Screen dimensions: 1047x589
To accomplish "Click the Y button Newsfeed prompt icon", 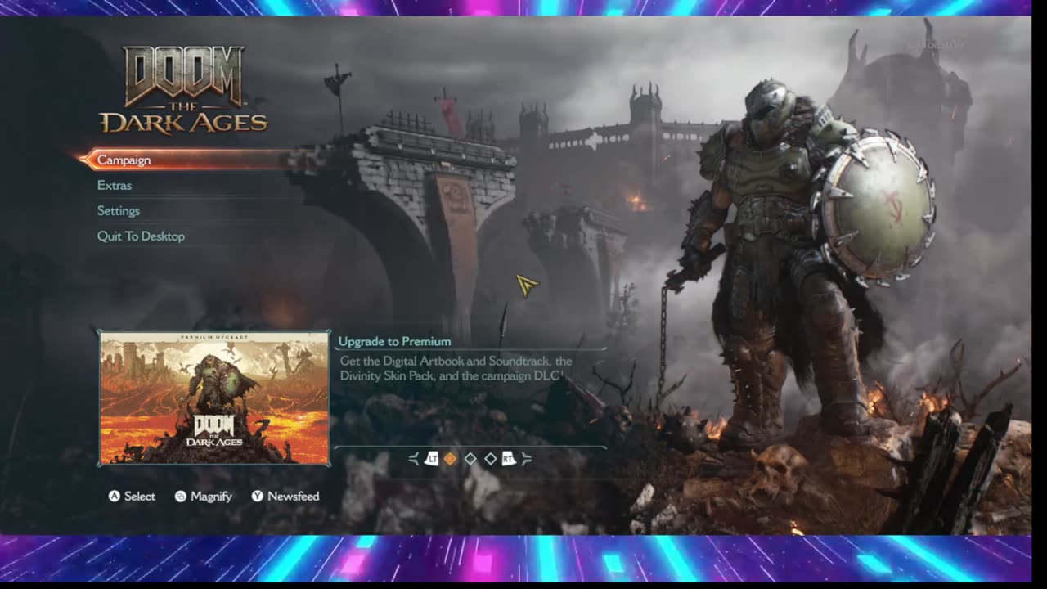I will (x=258, y=496).
